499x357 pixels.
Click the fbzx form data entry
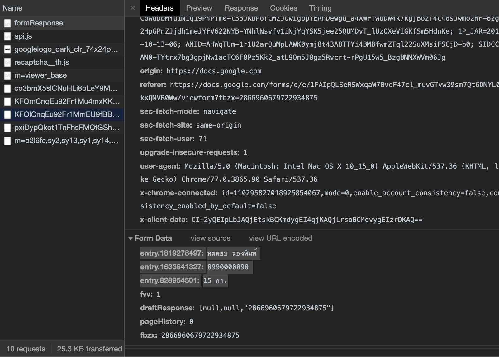tap(190, 335)
